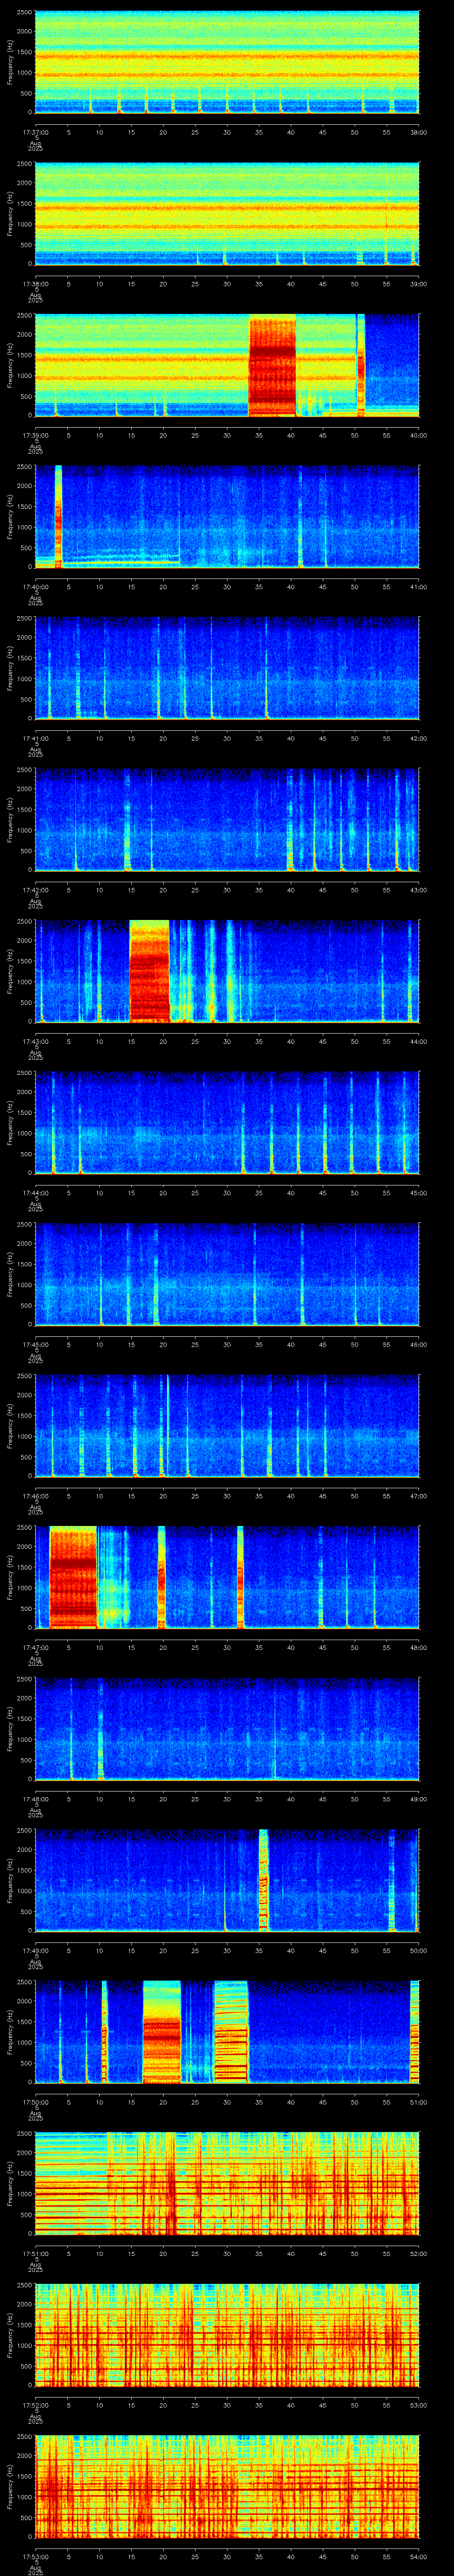Select the red broadband burst in the 17:43 spectrogram
Viewport: 454px width, 2576px height.
pyautogui.click(x=150, y=971)
